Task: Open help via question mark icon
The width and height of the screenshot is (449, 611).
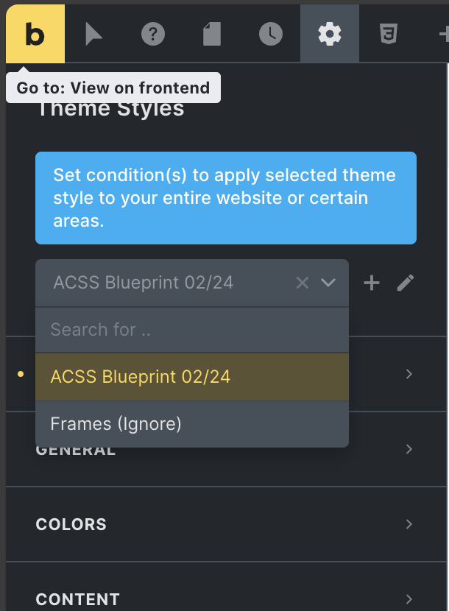Action: point(153,35)
